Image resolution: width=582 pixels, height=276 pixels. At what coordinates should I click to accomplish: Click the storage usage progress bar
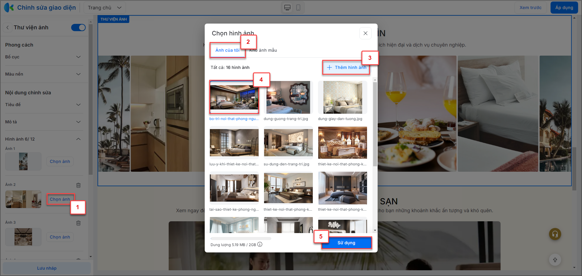[241, 239]
